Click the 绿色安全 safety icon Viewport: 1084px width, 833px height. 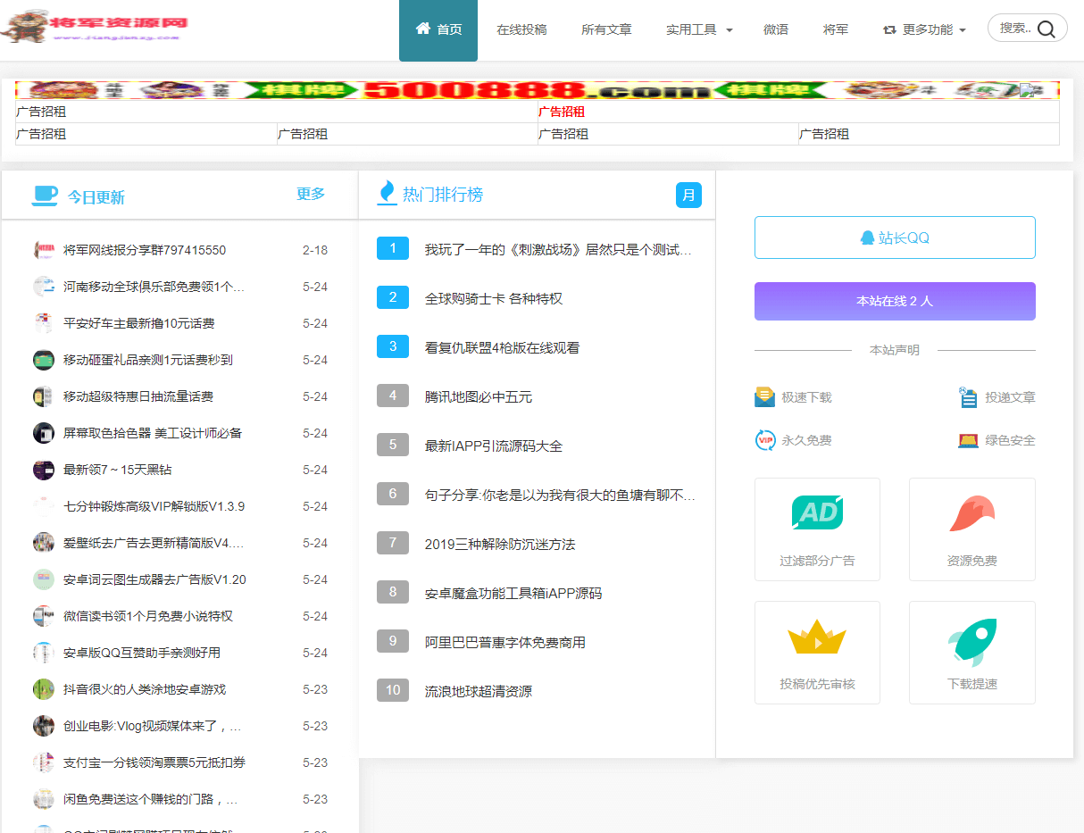(969, 440)
